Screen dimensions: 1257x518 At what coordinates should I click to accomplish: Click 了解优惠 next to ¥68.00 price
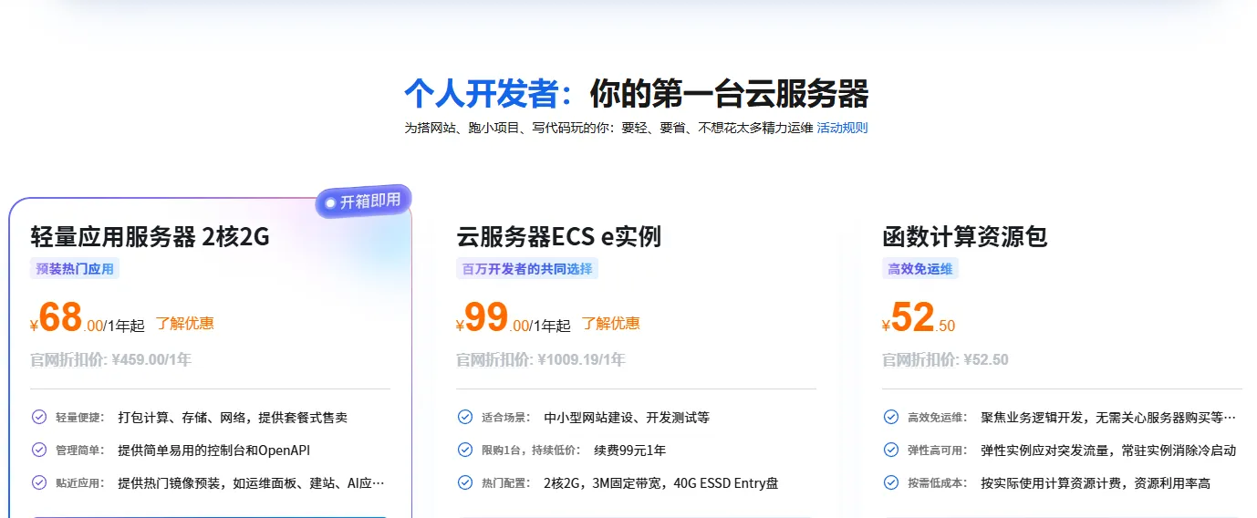(185, 323)
